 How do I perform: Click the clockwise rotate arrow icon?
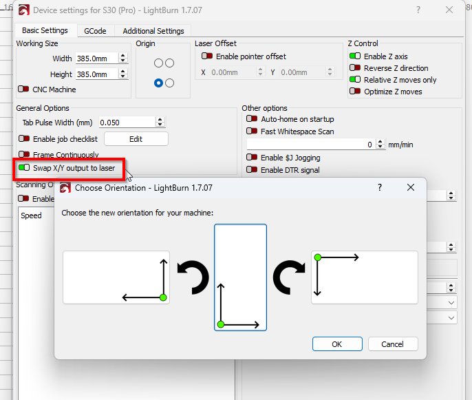pos(289,277)
